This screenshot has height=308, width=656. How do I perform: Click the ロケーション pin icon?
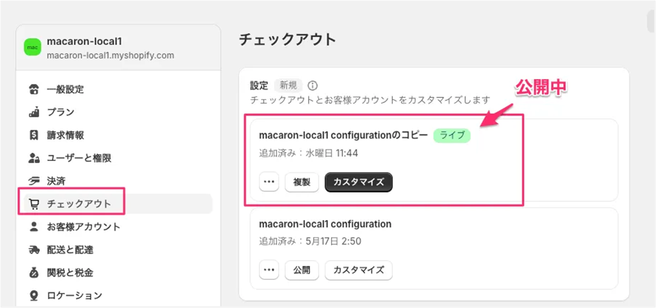tap(34, 296)
